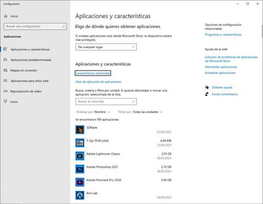Click Alias de ejecución de aplicaciones link
The height and width of the screenshot is (204, 263).
[98, 82]
